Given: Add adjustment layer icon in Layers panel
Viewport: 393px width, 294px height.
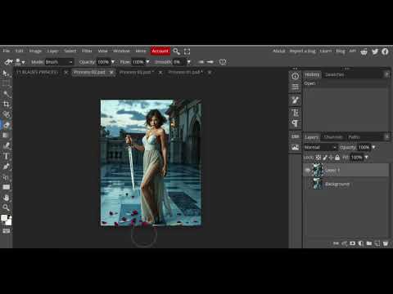Looking at the screenshot, I should 361,243.
